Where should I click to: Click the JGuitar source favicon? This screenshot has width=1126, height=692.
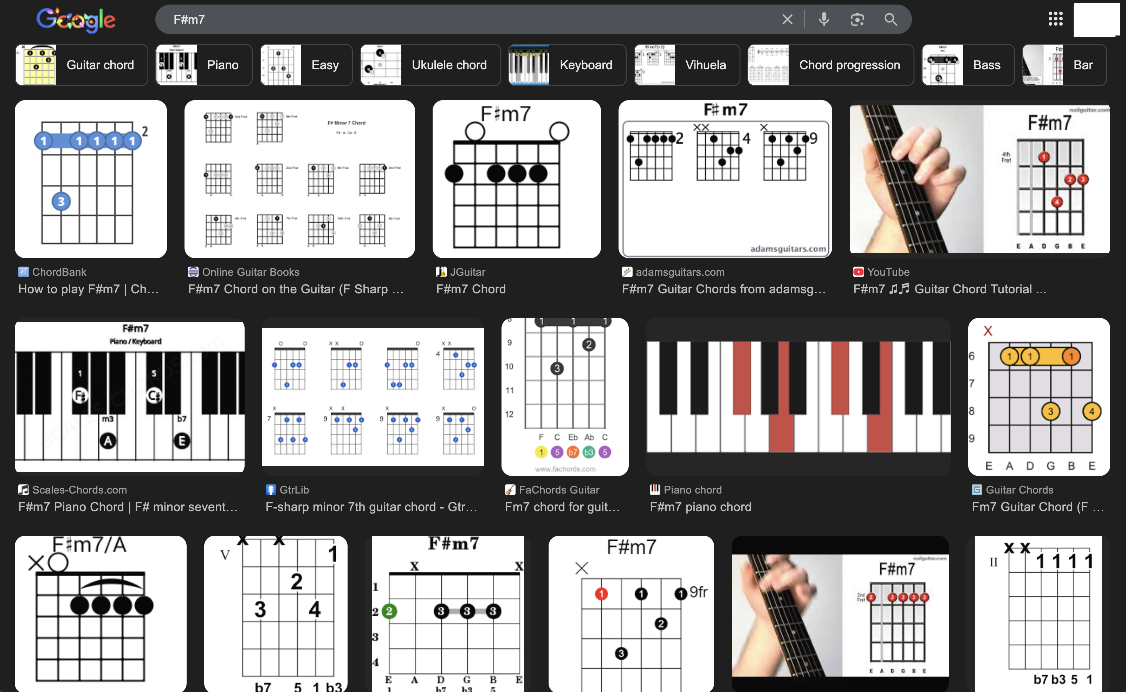coord(441,272)
